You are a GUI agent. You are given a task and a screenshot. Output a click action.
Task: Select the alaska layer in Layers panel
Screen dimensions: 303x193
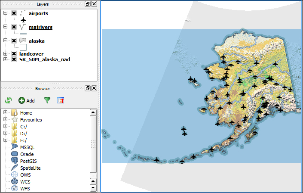(37, 41)
